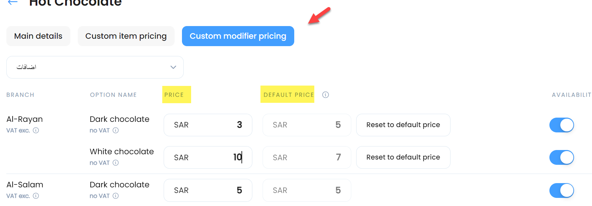Click no VAT info icon for White chocolate

pos(116,163)
